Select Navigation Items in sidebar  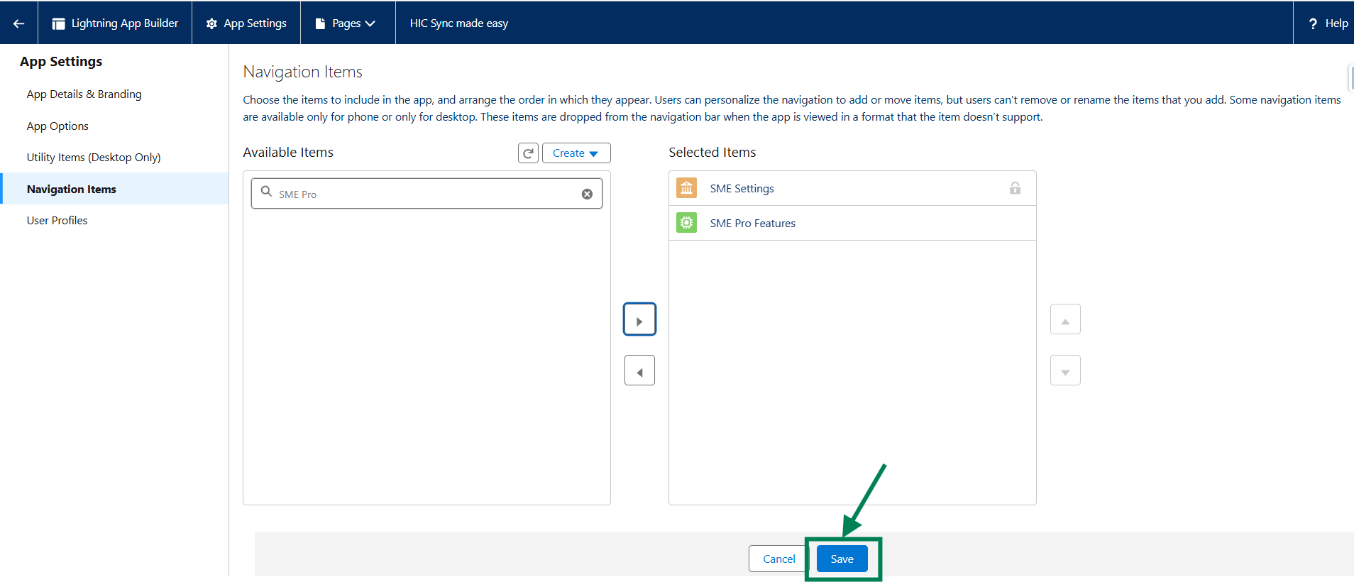click(115, 189)
